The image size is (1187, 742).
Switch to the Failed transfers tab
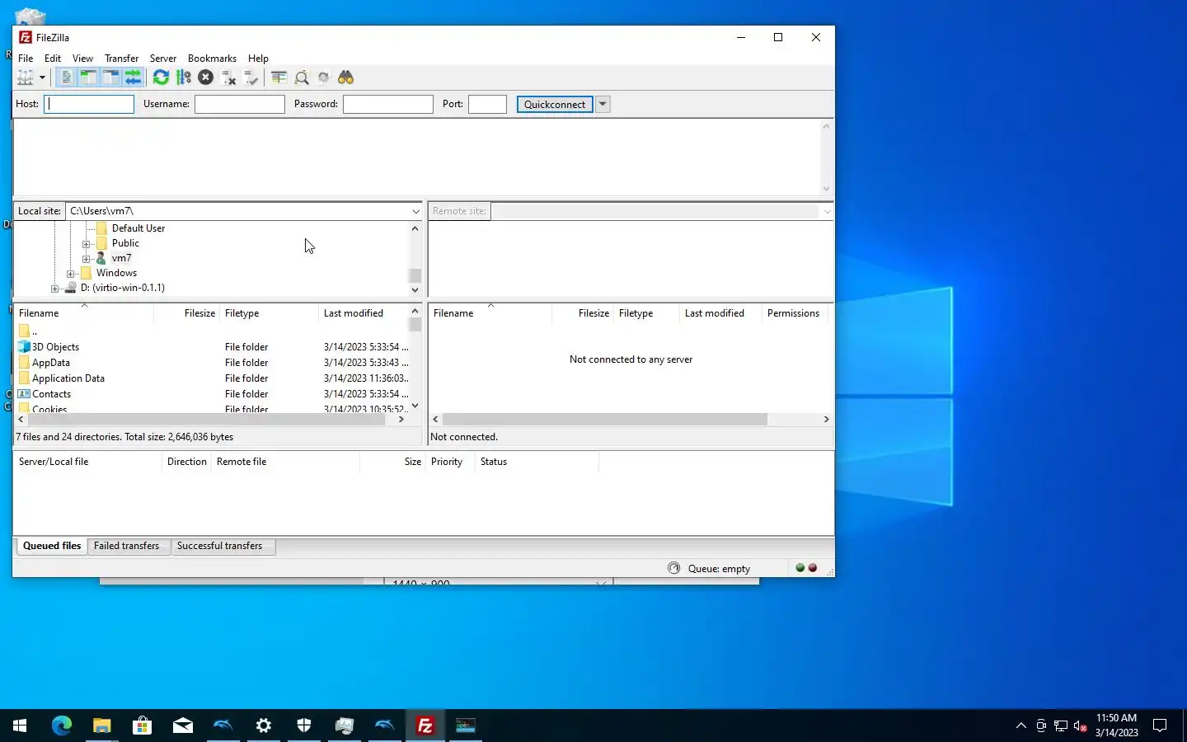[x=127, y=546]
